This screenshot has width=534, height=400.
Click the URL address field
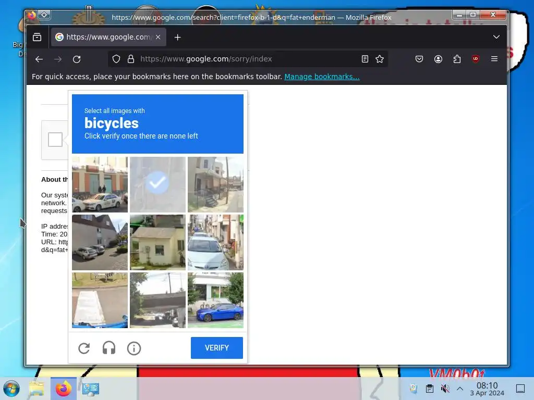point(248,59)
